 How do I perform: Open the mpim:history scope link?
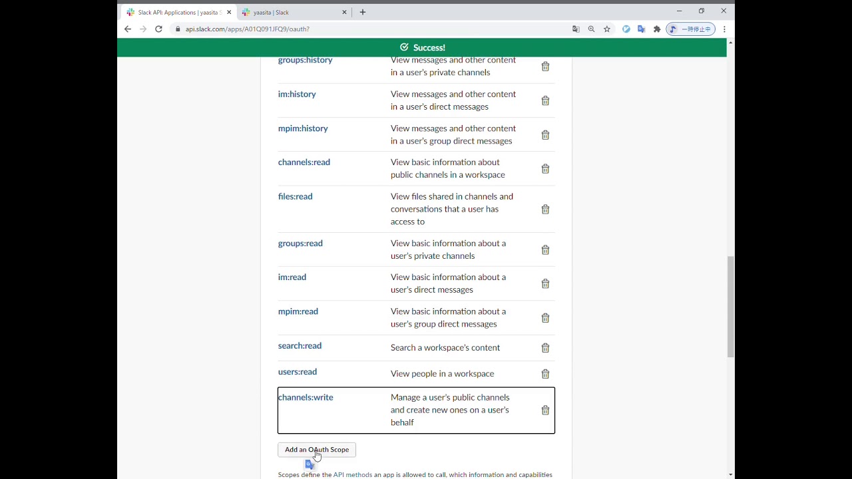pos(303,128)
